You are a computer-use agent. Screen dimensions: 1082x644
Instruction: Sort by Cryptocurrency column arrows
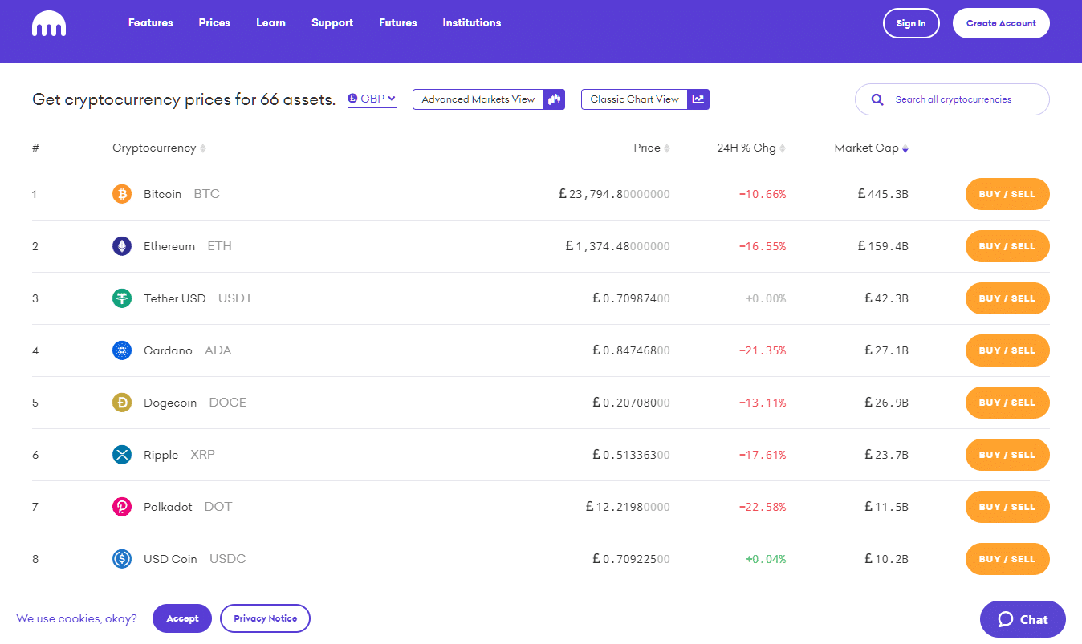(x=203, y=148)
